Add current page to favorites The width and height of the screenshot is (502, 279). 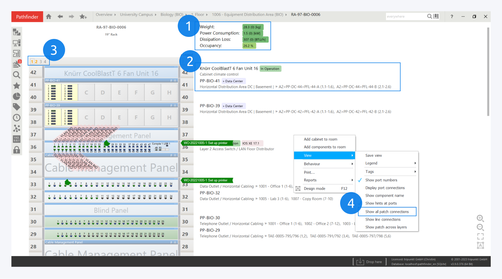click(x=83, y=16)
